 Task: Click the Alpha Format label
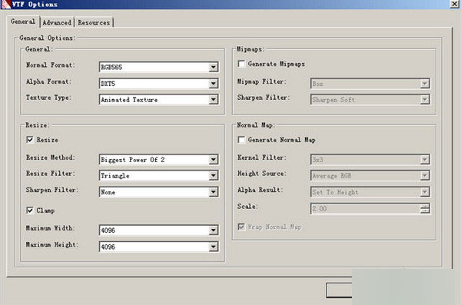48,81
